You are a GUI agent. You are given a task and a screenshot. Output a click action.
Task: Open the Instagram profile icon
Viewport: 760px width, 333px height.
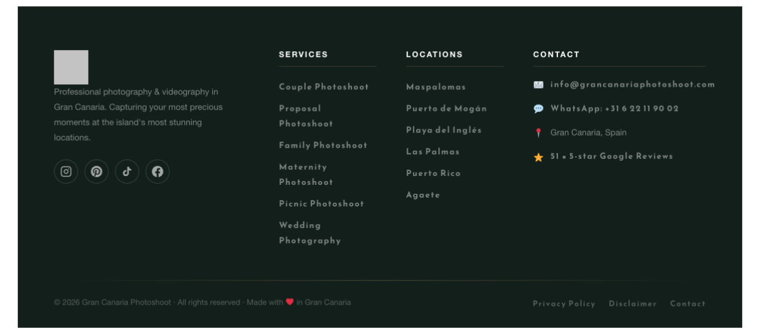[x=66, y=172]
